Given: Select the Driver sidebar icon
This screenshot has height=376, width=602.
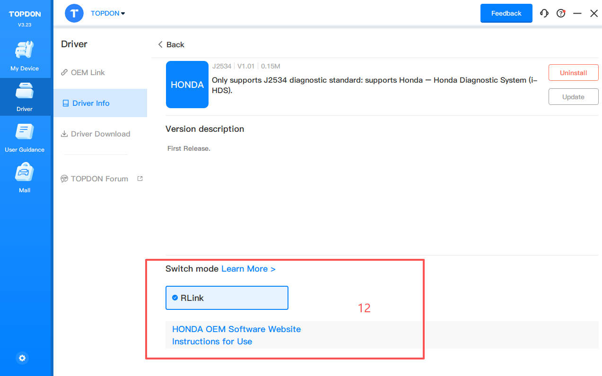Looking at the screenshot, I should [x=25, y=91].
